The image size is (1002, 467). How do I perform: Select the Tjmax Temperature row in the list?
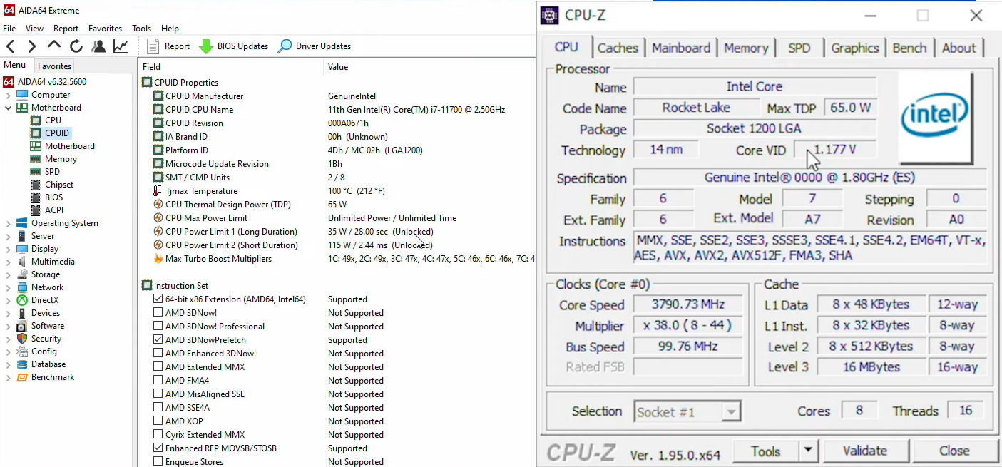tap(200, 190)
